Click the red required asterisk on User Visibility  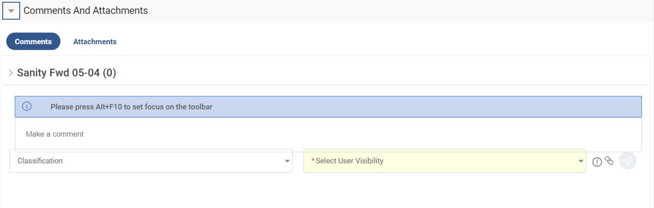(313, 160)
